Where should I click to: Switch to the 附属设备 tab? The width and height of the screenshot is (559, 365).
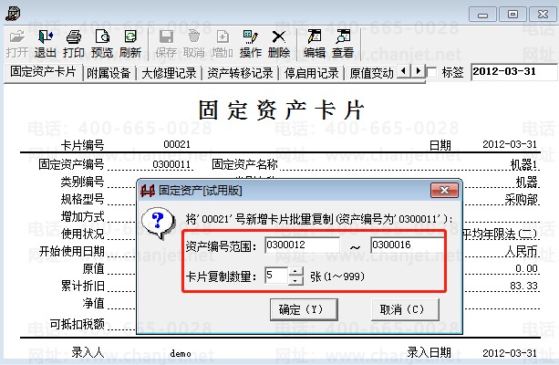(109, 73)
